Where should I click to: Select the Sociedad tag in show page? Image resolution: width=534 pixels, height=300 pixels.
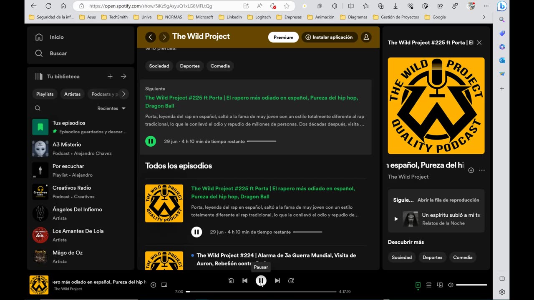159,66
